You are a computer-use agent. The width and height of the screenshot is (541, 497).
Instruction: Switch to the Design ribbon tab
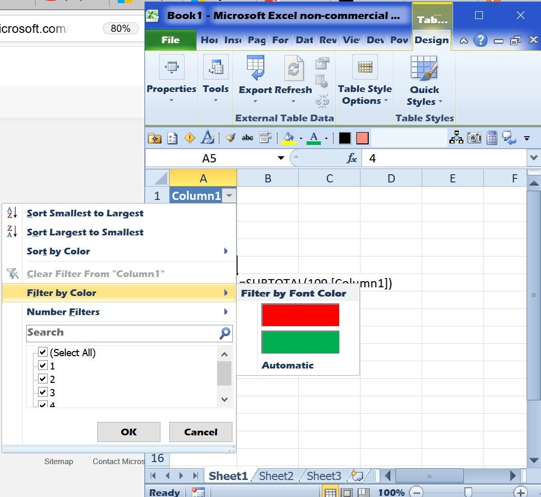pos(431,40)
